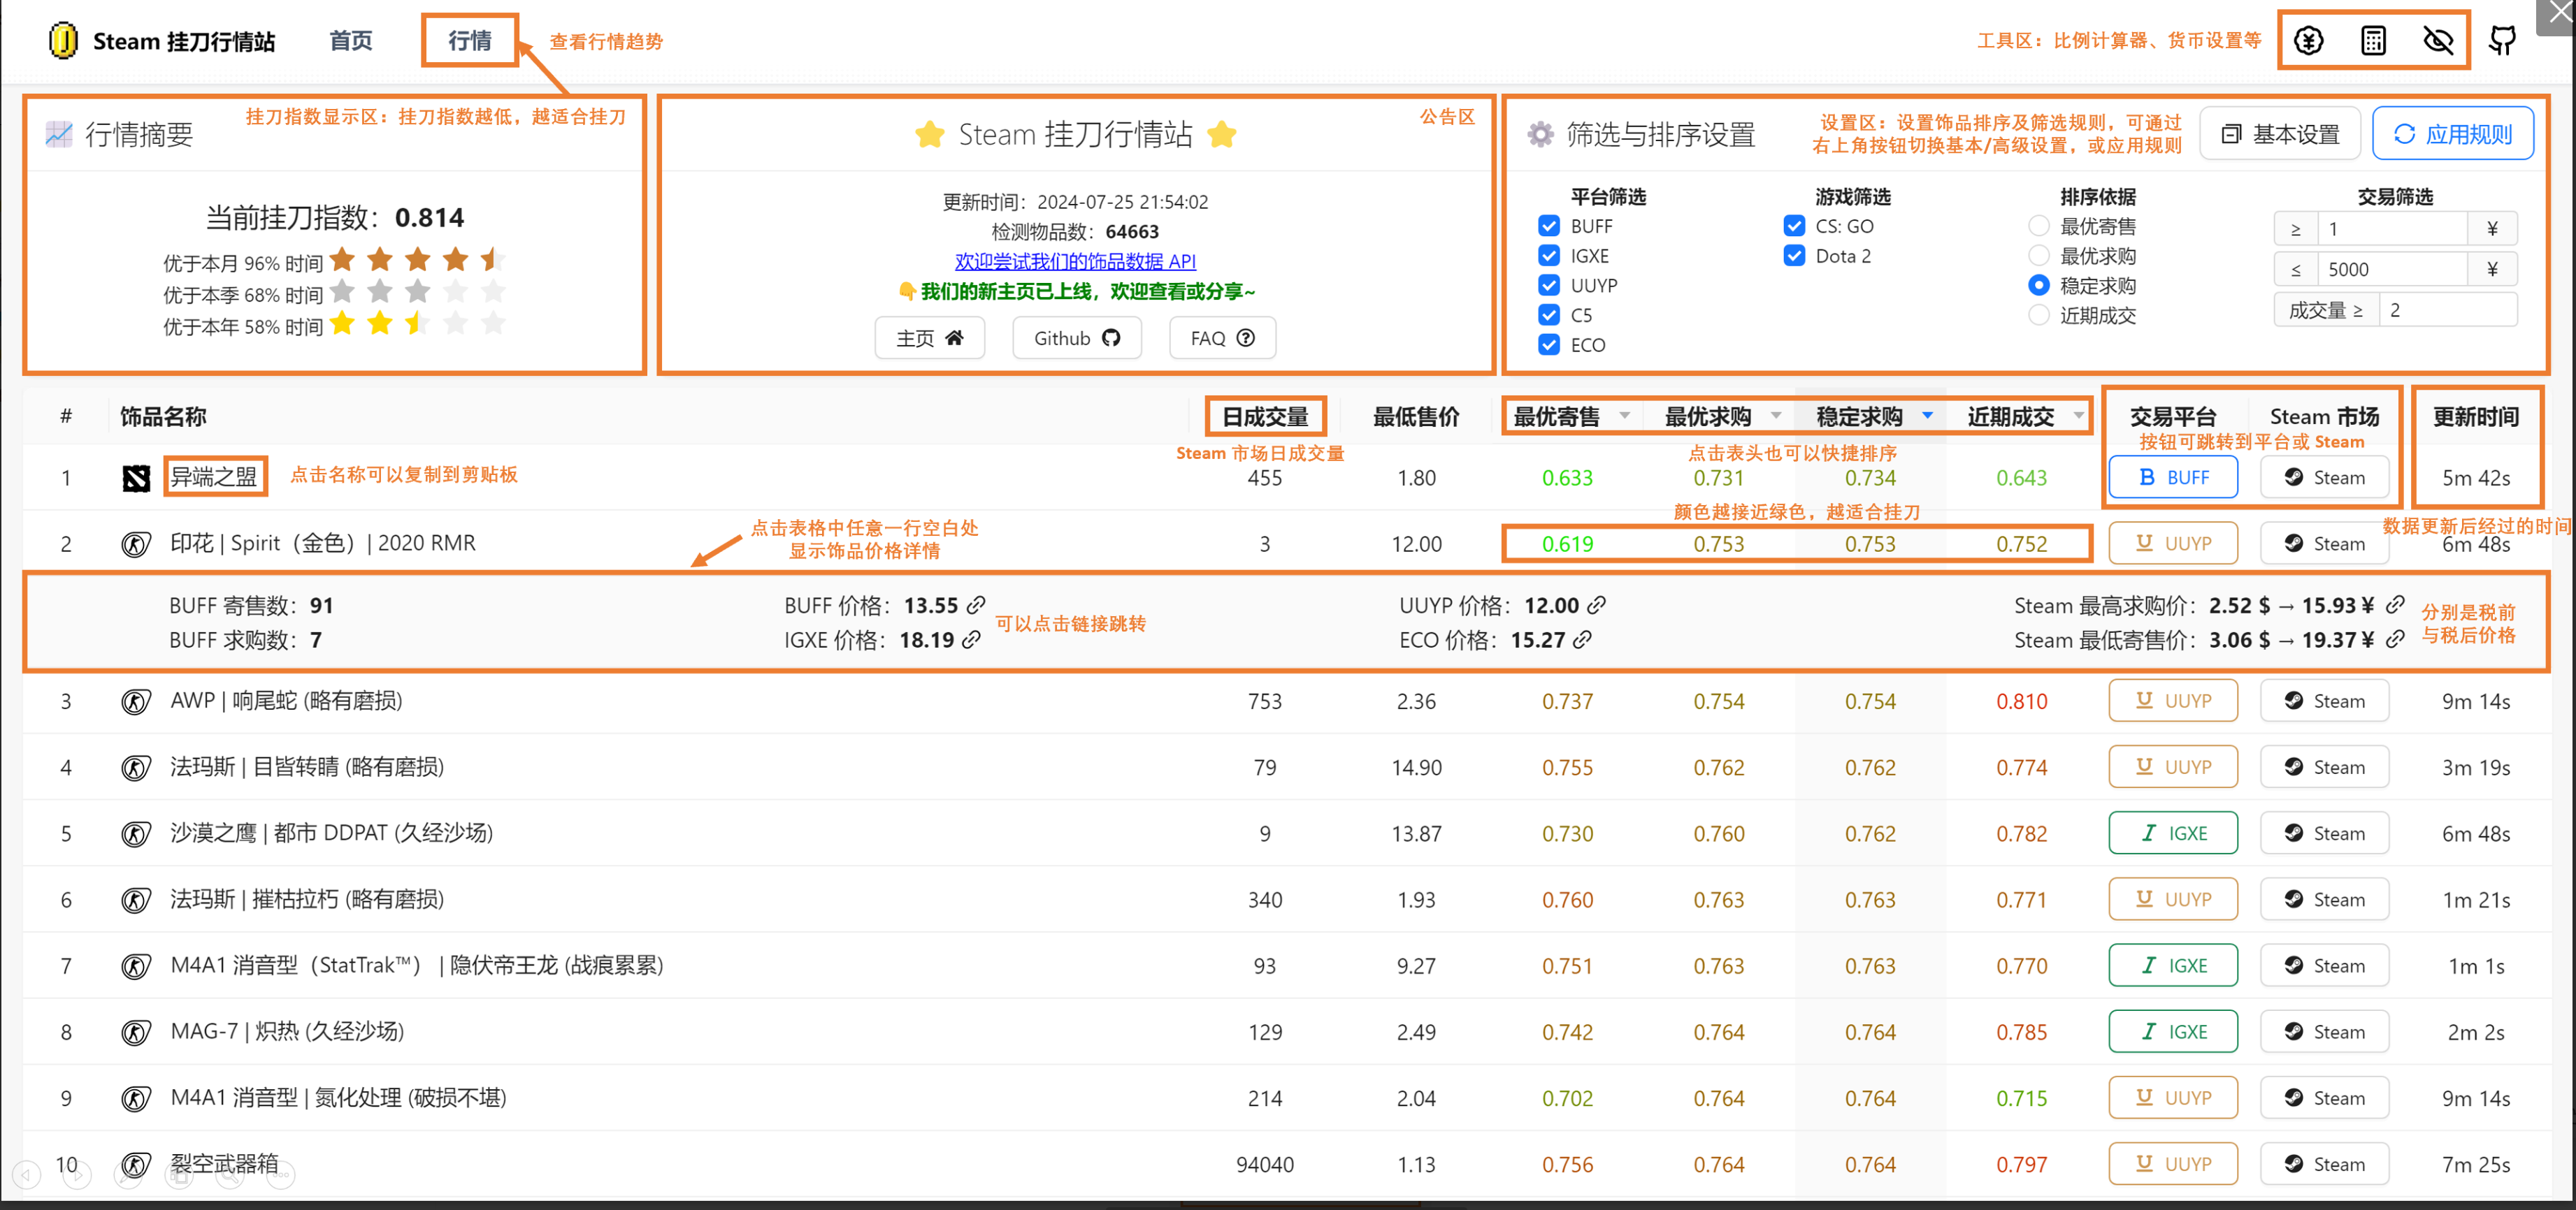Uncheck the C5 platform filter
2576x1210 pixels.
(1549, 315)
